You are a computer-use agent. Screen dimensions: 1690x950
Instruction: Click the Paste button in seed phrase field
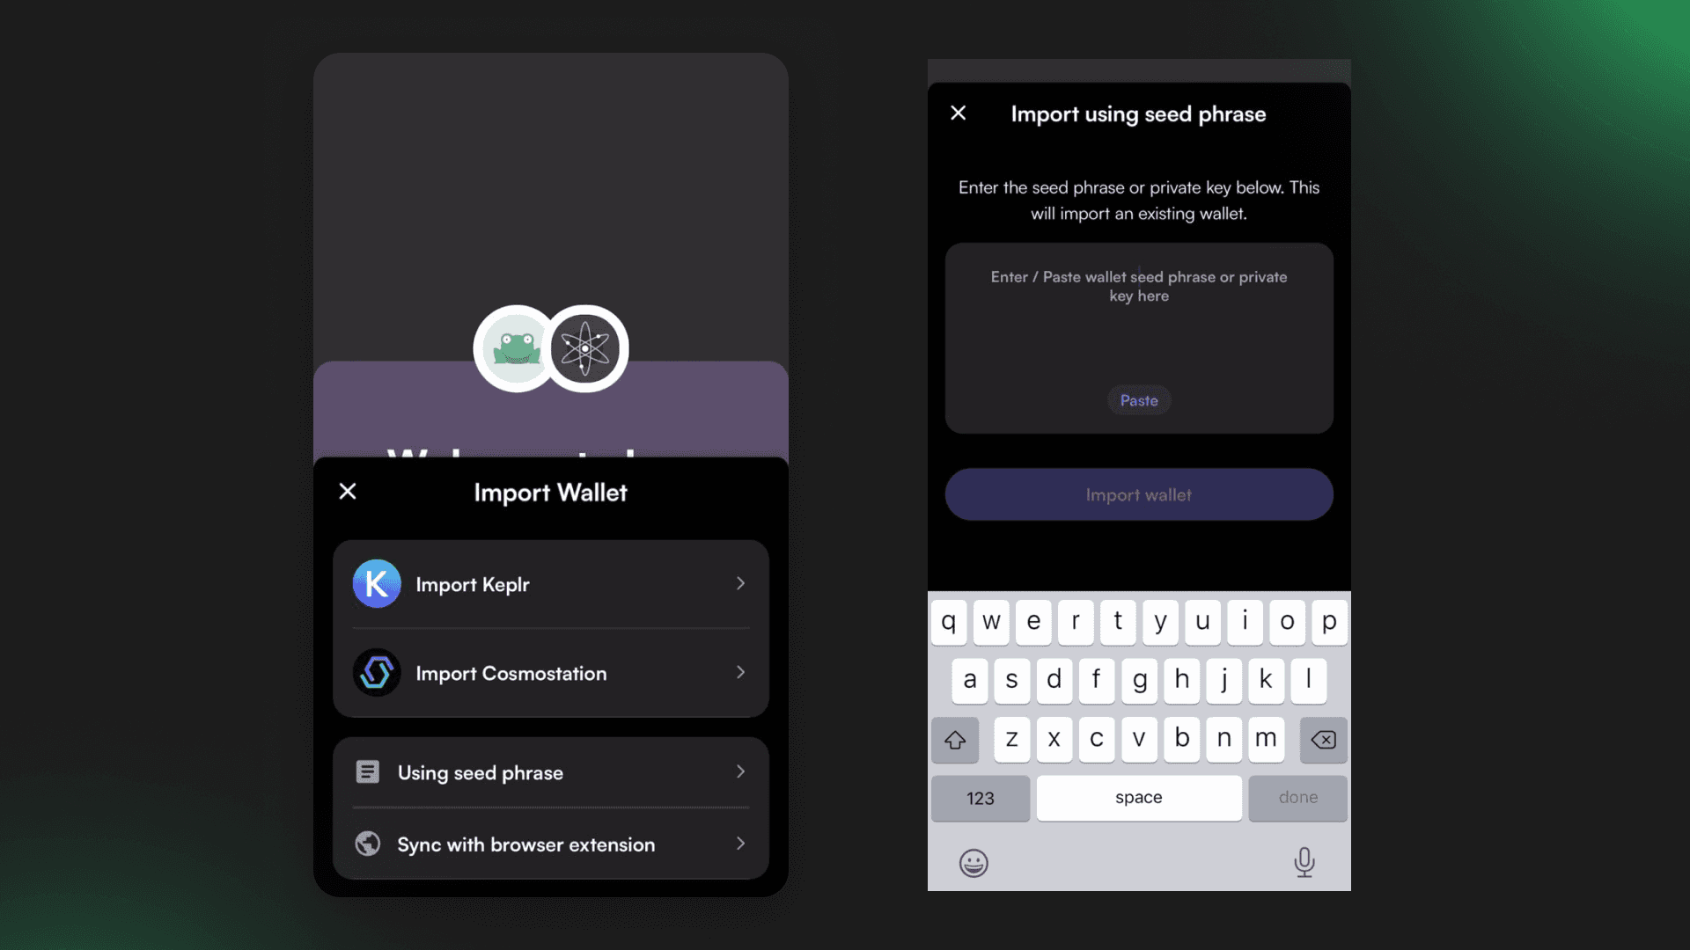pyautogui.click(x=1137, y=401)
